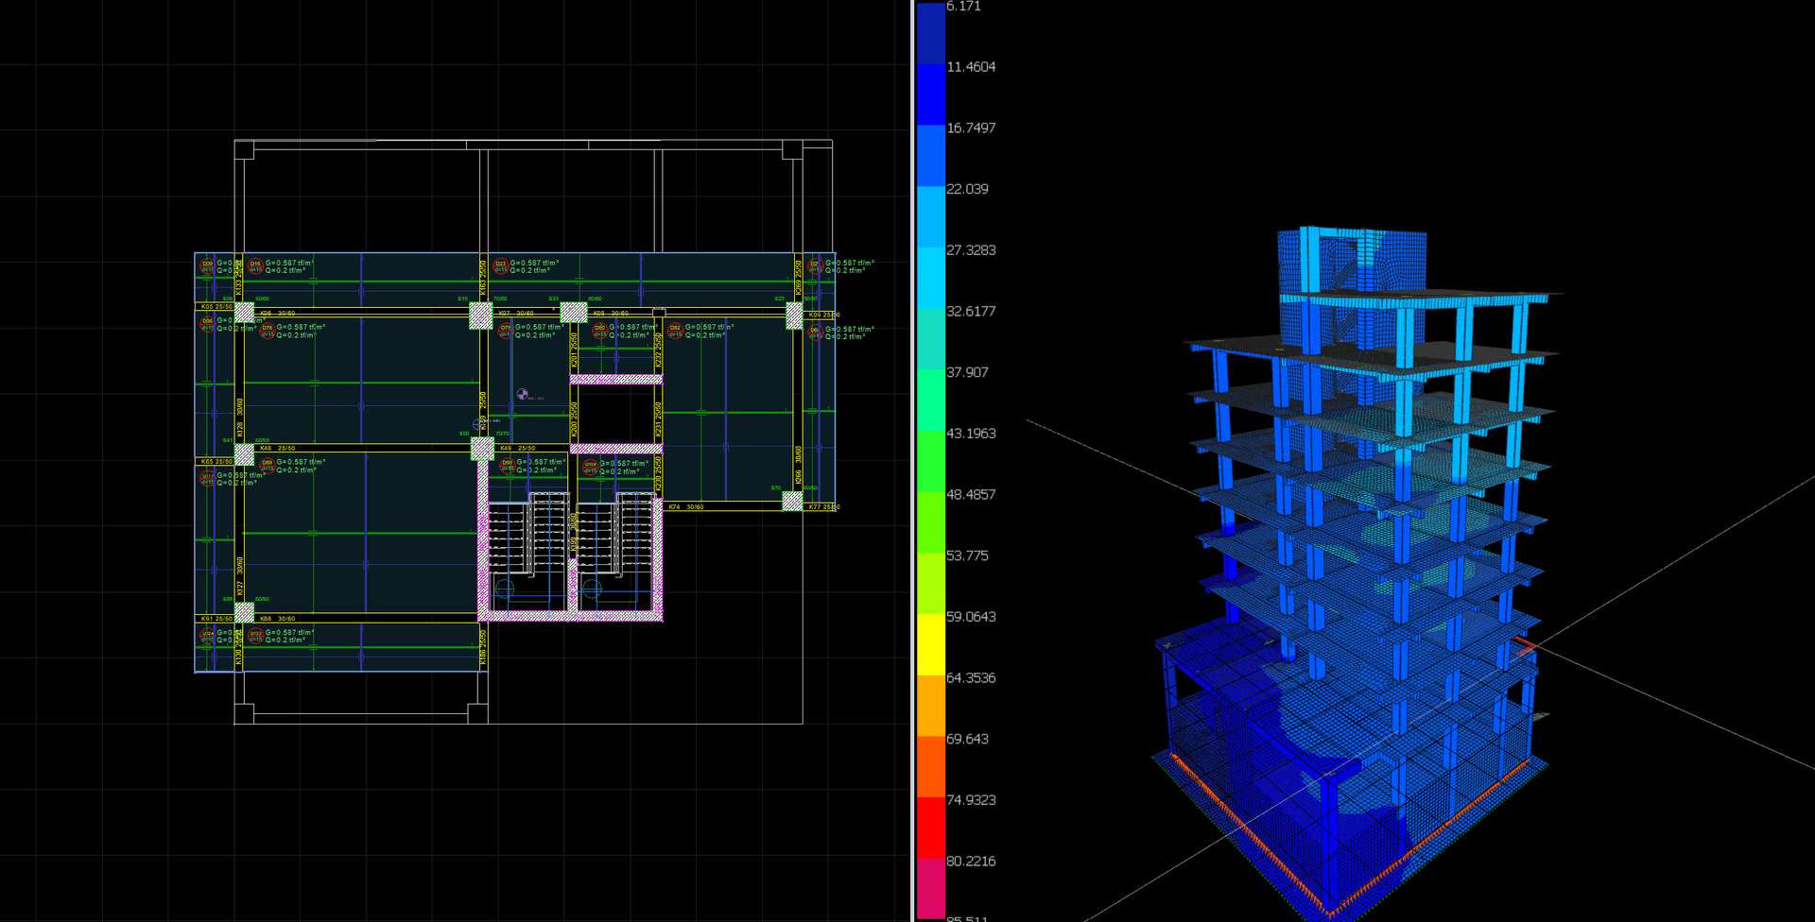Image resolution: width=1815 pixels, height=922 pixels.
Task: Select the D82 slab marker circle
Action: (x=675, y=331)
